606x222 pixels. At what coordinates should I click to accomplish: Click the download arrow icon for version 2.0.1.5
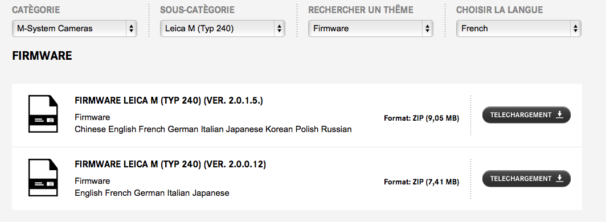(559, 114)
